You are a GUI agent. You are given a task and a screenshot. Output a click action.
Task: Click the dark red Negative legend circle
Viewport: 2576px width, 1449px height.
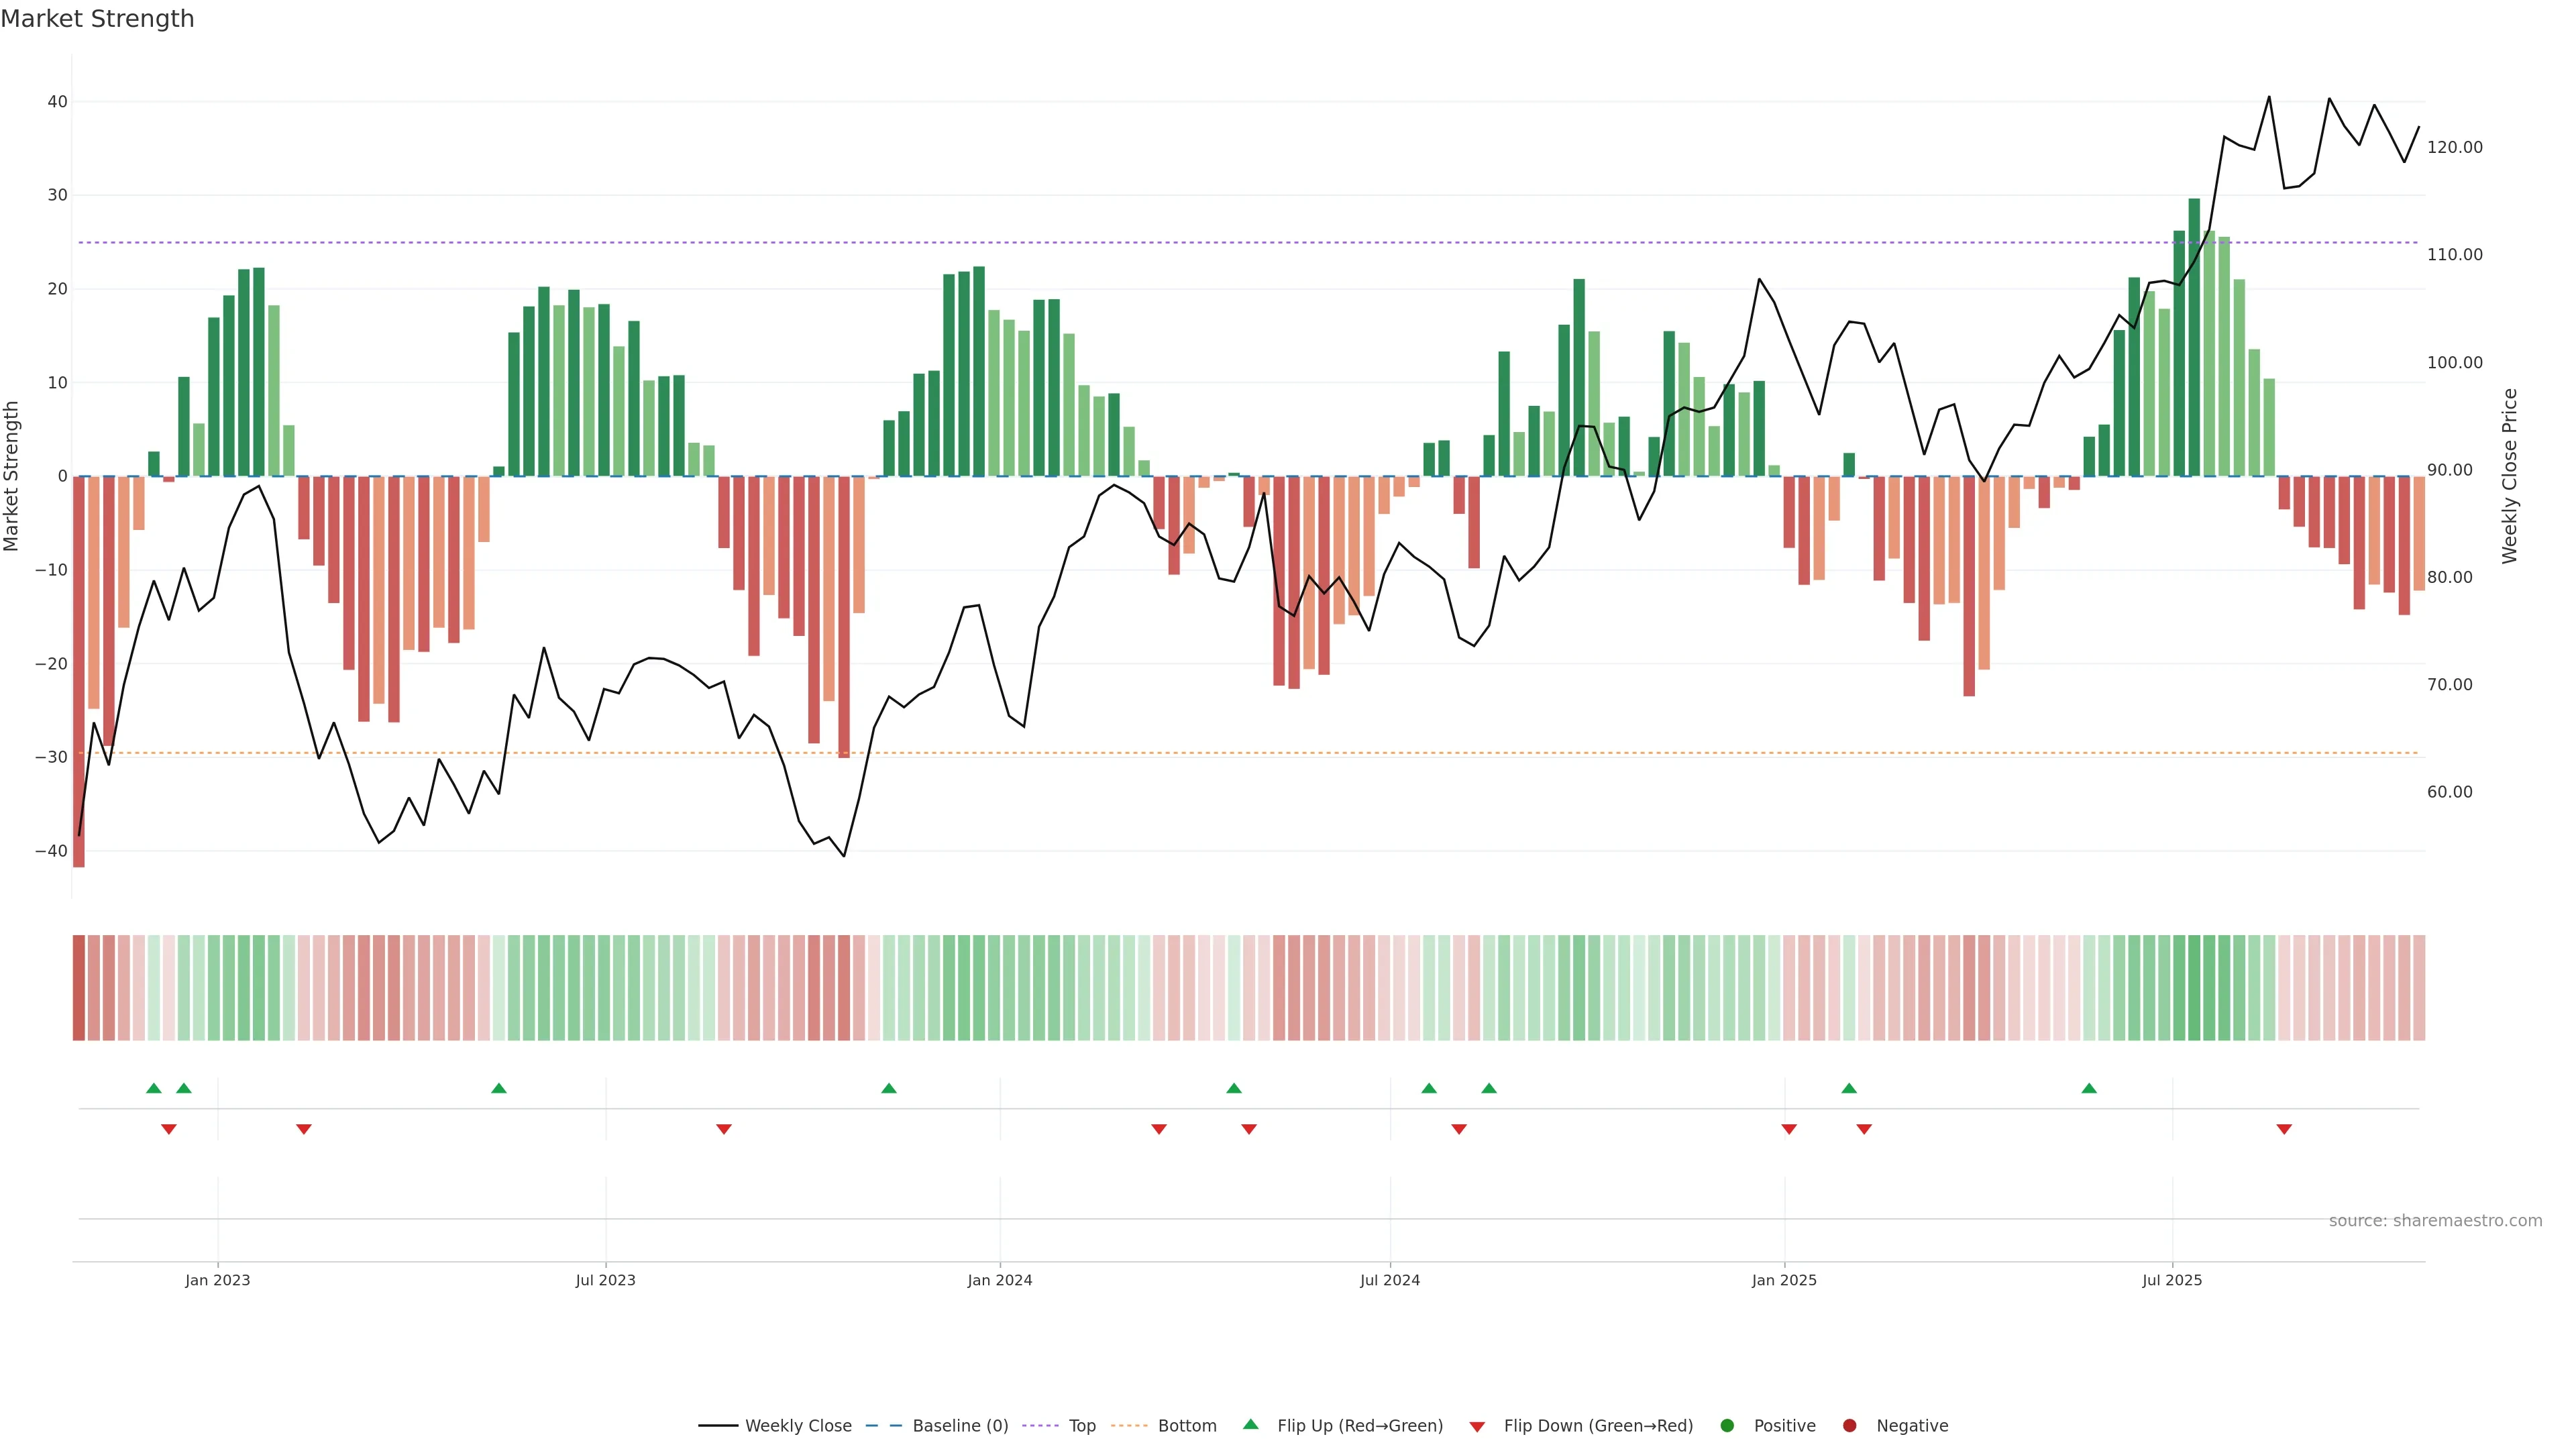(1849, 1425)
